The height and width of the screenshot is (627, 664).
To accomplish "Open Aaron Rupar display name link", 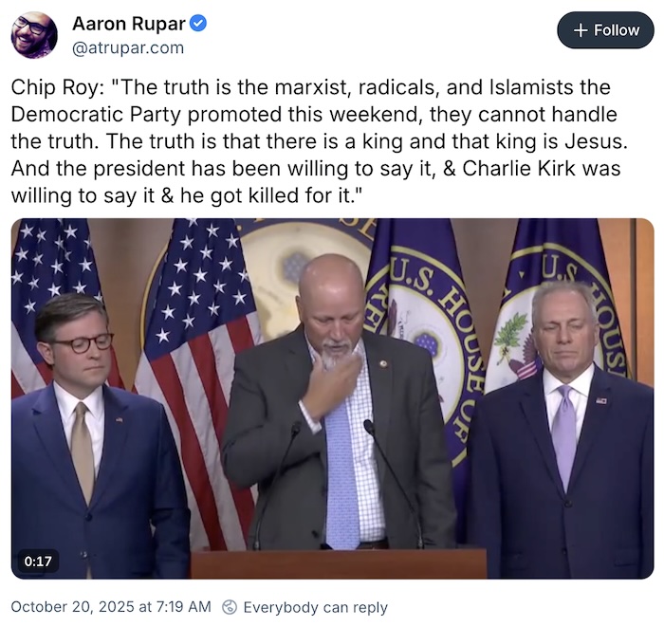I will coord(129,24).
